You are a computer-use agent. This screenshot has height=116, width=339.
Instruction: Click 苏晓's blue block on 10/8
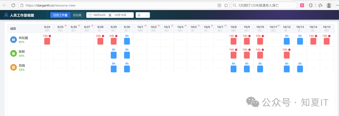[x=234, y=69]
